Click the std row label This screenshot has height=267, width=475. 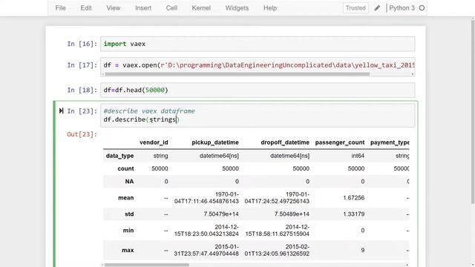pyautogui.click(x=129, y=214)
